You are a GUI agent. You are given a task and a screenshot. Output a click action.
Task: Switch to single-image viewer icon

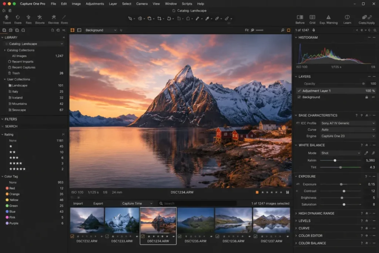click(79, 30)
